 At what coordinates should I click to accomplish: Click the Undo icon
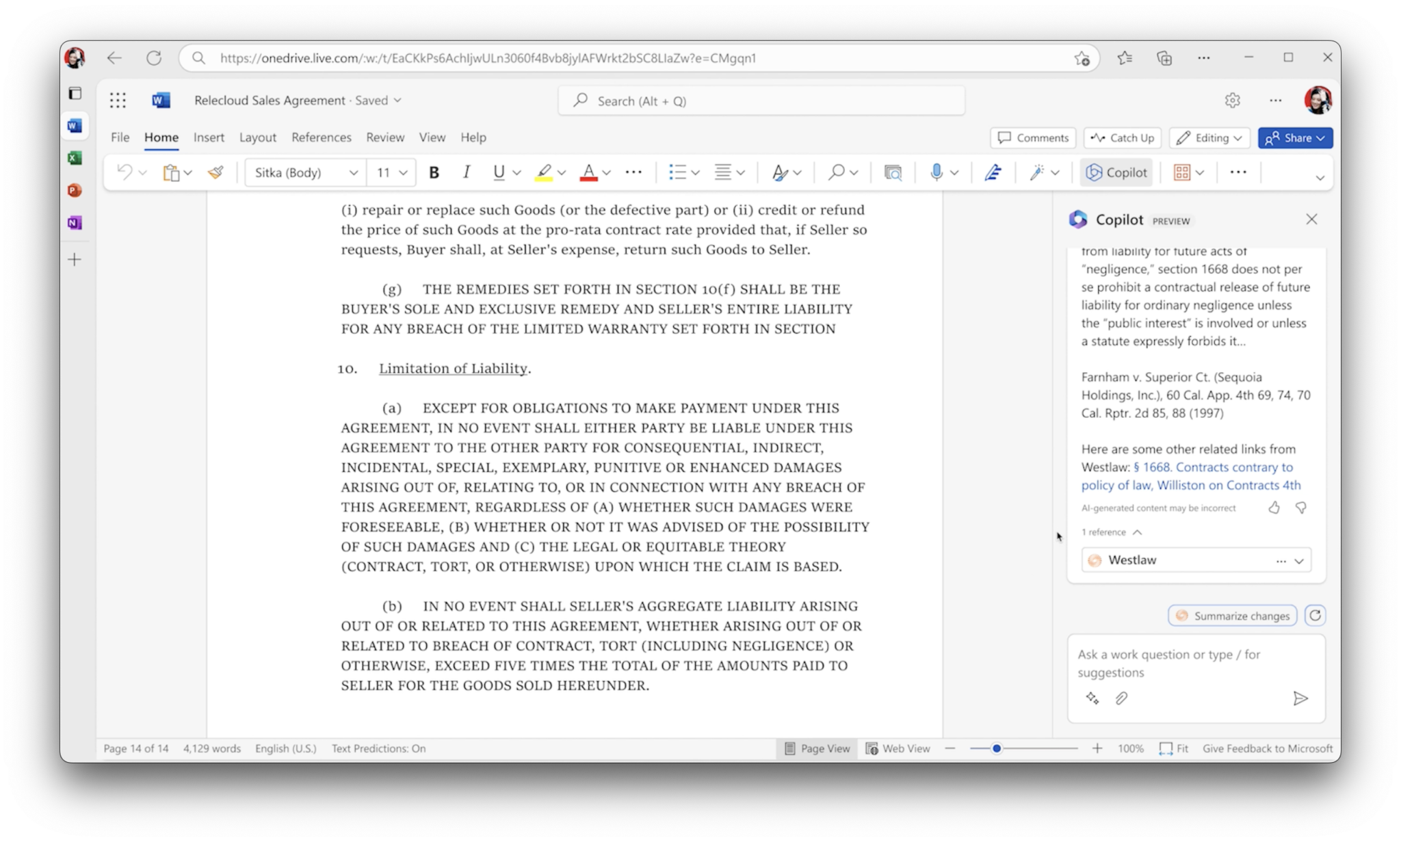(x=124, y=172)
